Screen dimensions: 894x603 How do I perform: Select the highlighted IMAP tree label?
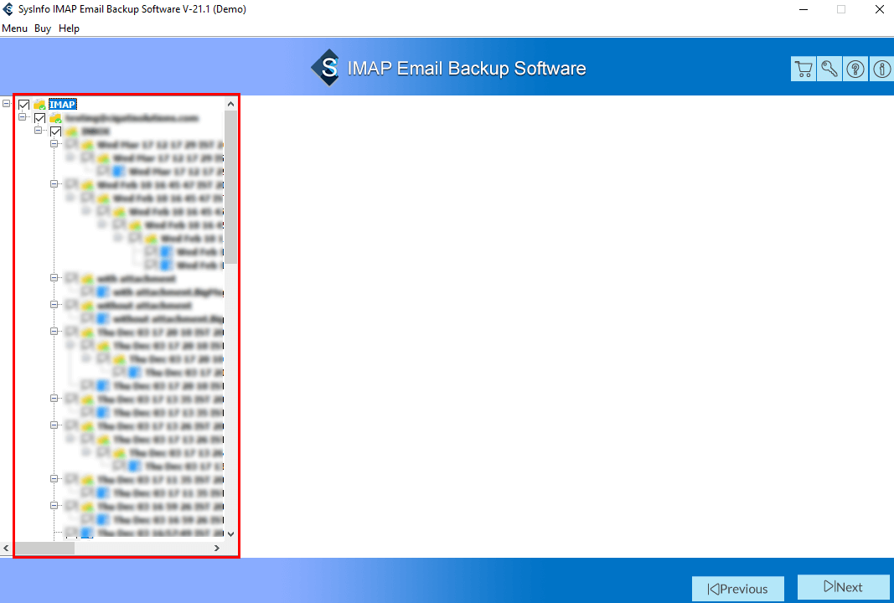click(x=62, y=105)
